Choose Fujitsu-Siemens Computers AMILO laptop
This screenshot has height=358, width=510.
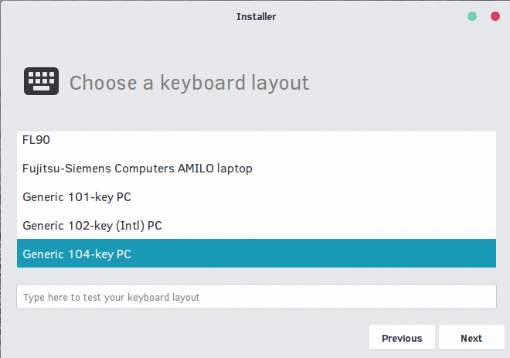257,169
